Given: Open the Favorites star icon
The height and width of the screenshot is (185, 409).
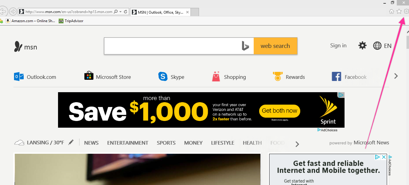Looking at the screenshot, I should 399,12.
